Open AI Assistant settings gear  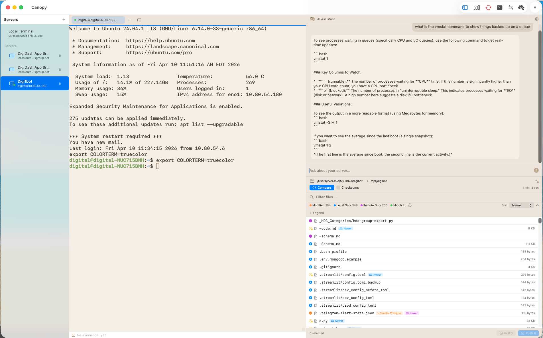537,19
